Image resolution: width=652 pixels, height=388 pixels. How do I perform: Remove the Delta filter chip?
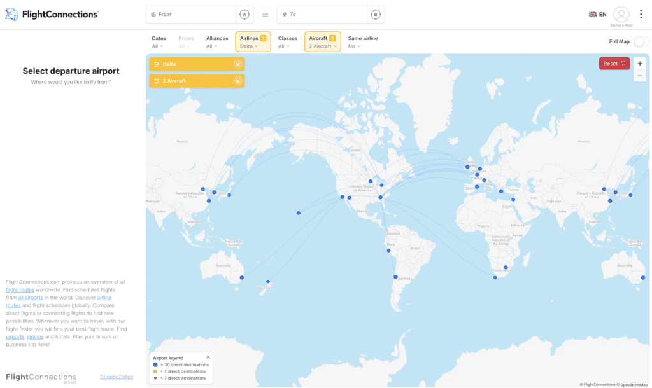(x=237, y=64)
